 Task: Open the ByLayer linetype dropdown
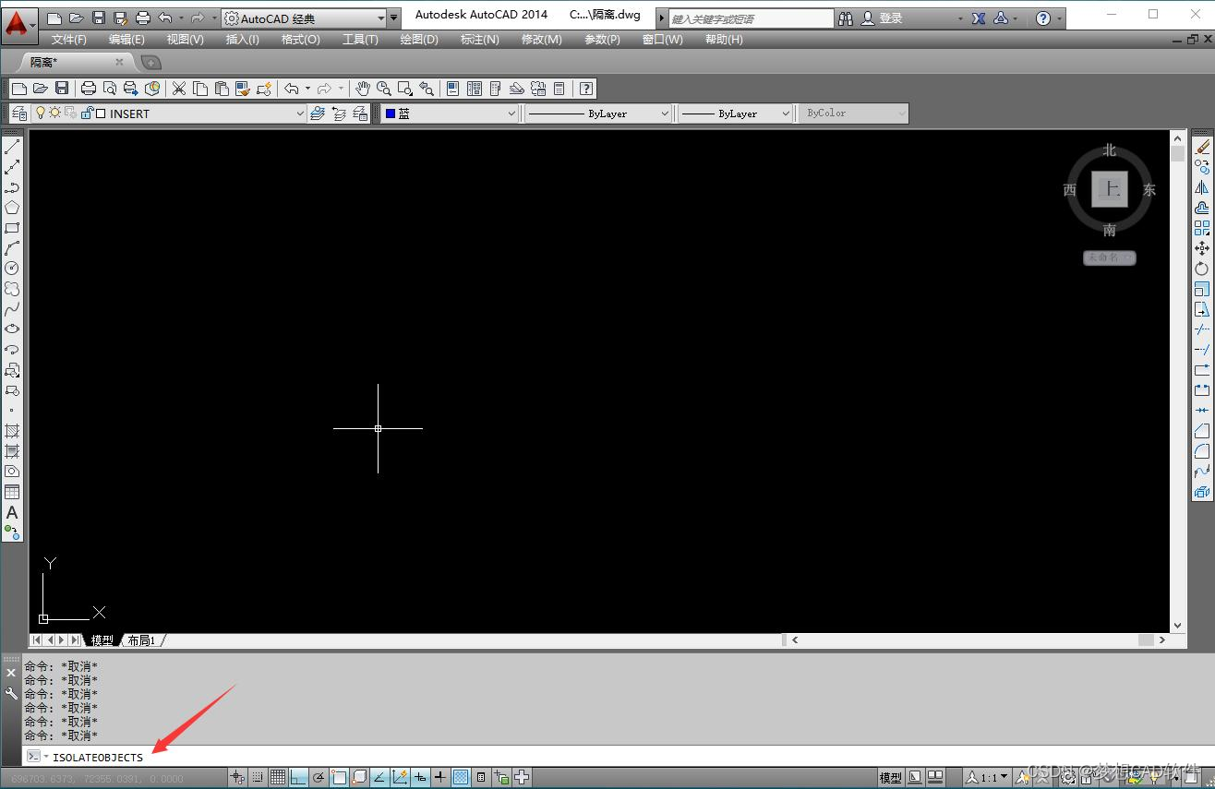[x=598, y=114]
